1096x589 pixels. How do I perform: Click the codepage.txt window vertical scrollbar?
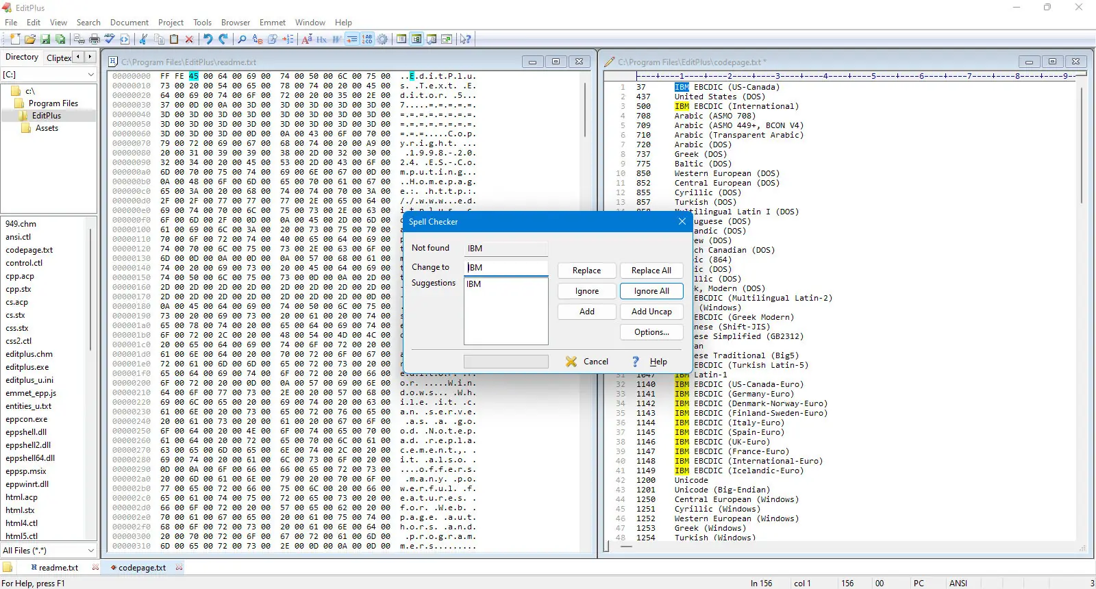1082,144
